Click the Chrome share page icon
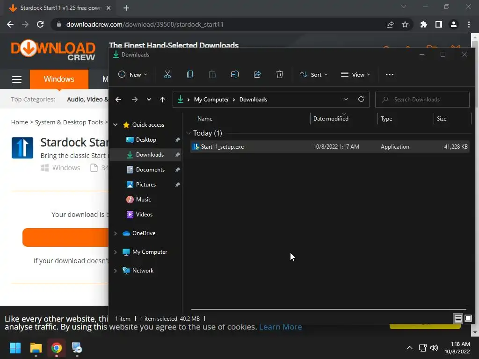Viewport: 479px width, 359px height. [390, 24]
